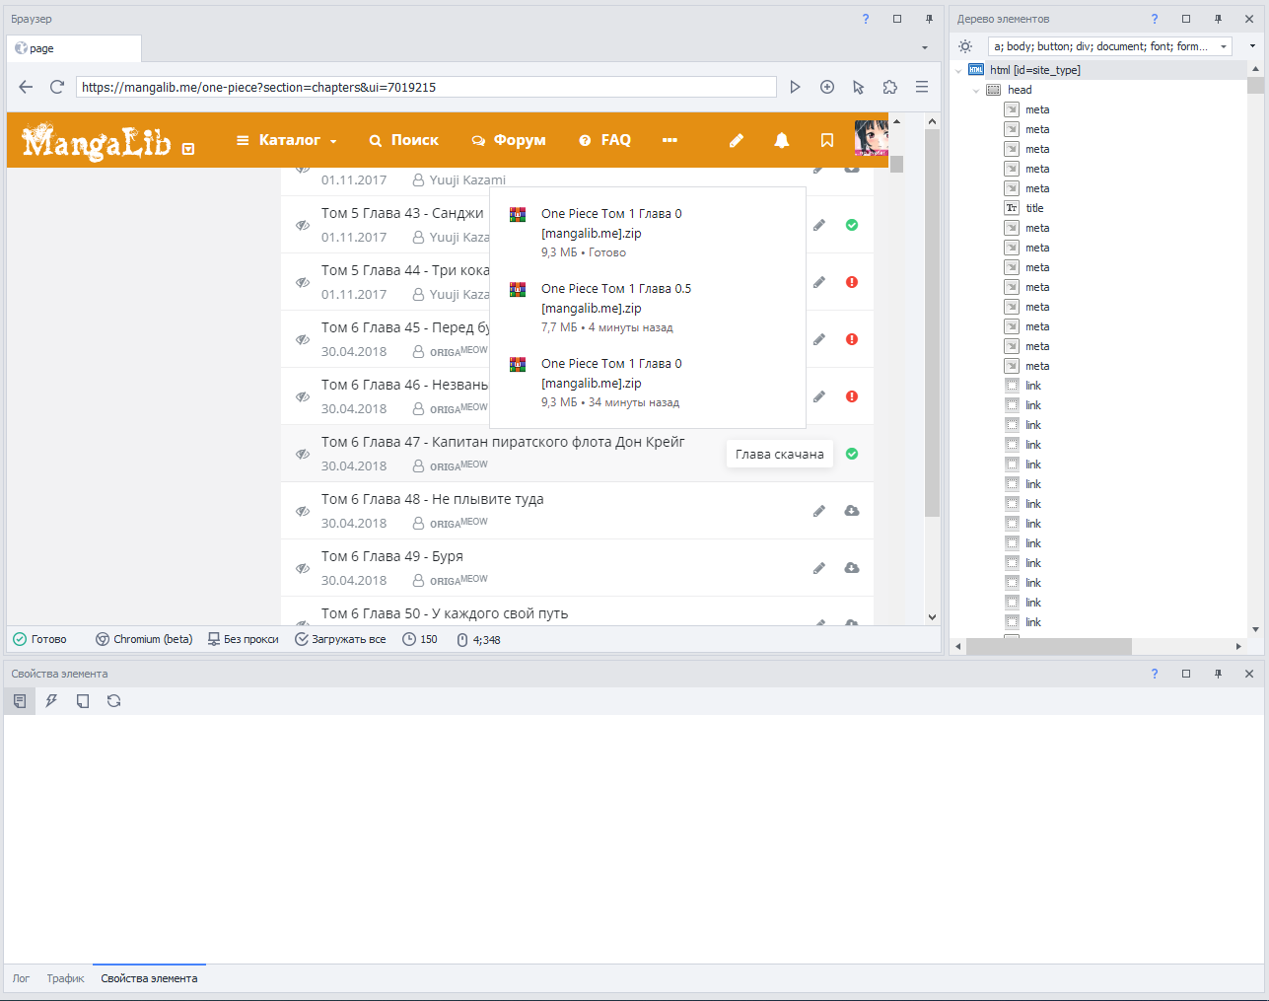Image resolution: width=1269 pixels, height=1001 pixels.
Task: Toggle the eye icon for Глава 49 Буря
Action: tap(303, 568)
